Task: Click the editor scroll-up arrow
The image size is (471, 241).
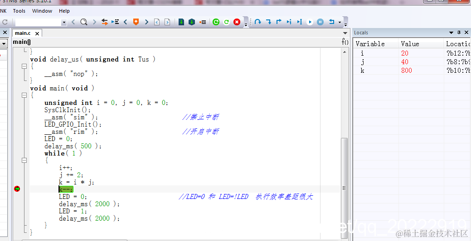Action: tap(344, 52)
